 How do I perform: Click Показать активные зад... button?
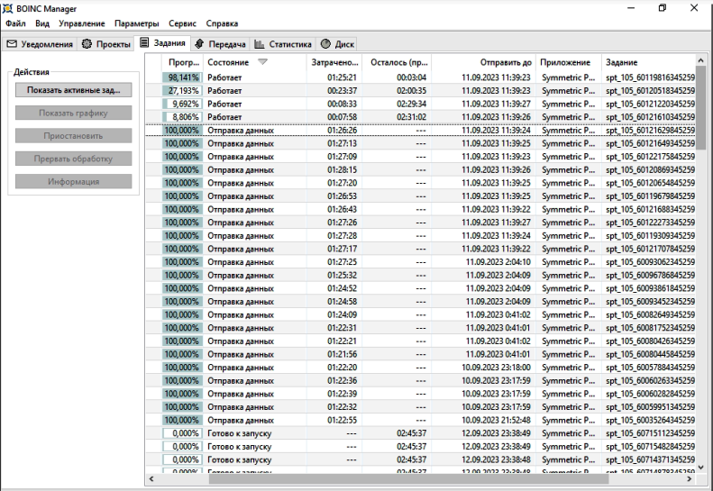tap(74, 90)
